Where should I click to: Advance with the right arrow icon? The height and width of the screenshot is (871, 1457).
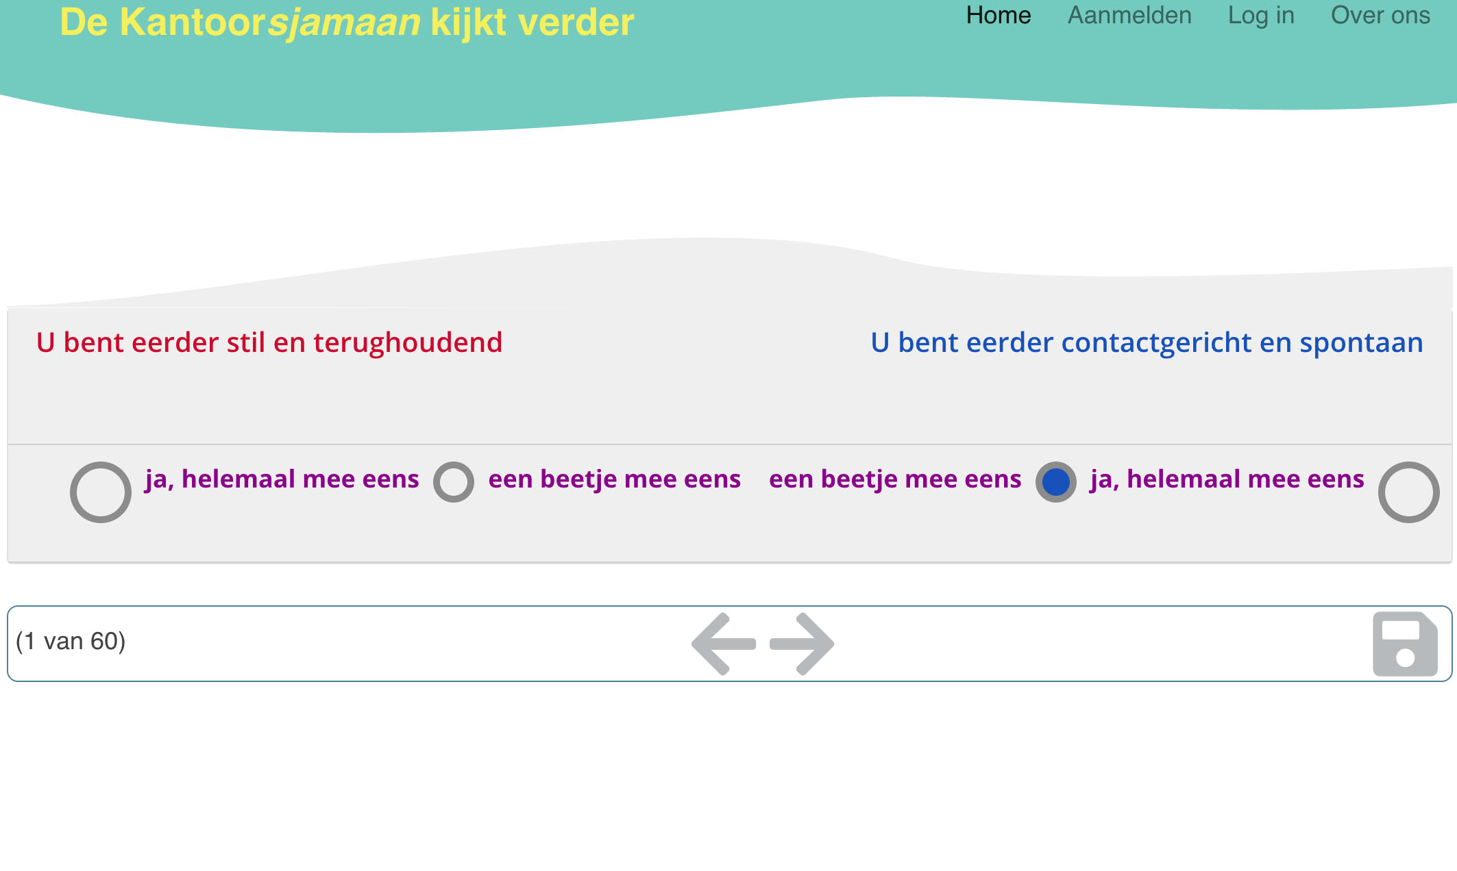click(x=802, y=644)
